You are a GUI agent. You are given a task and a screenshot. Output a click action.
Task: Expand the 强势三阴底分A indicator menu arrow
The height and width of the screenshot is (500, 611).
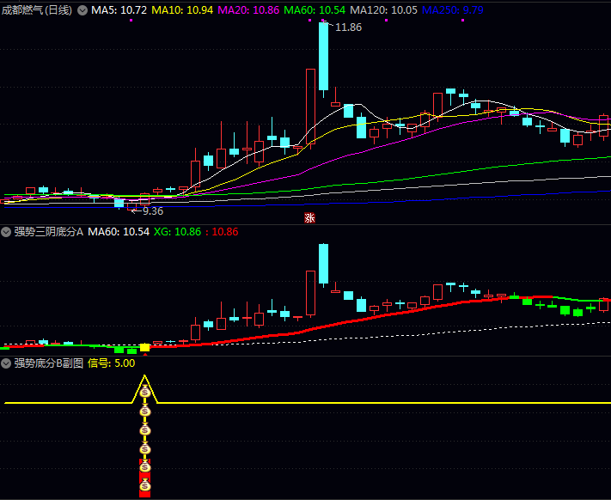[6, 232]
